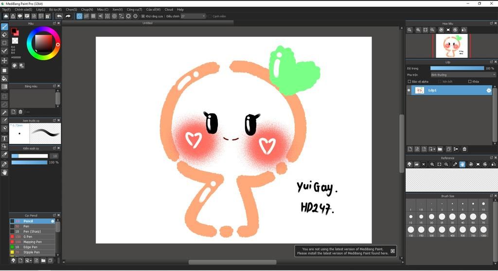Viewport: 498px width, 271px height.
Task: Click the Độ trong opacity slider
Action: pos(457,68)
